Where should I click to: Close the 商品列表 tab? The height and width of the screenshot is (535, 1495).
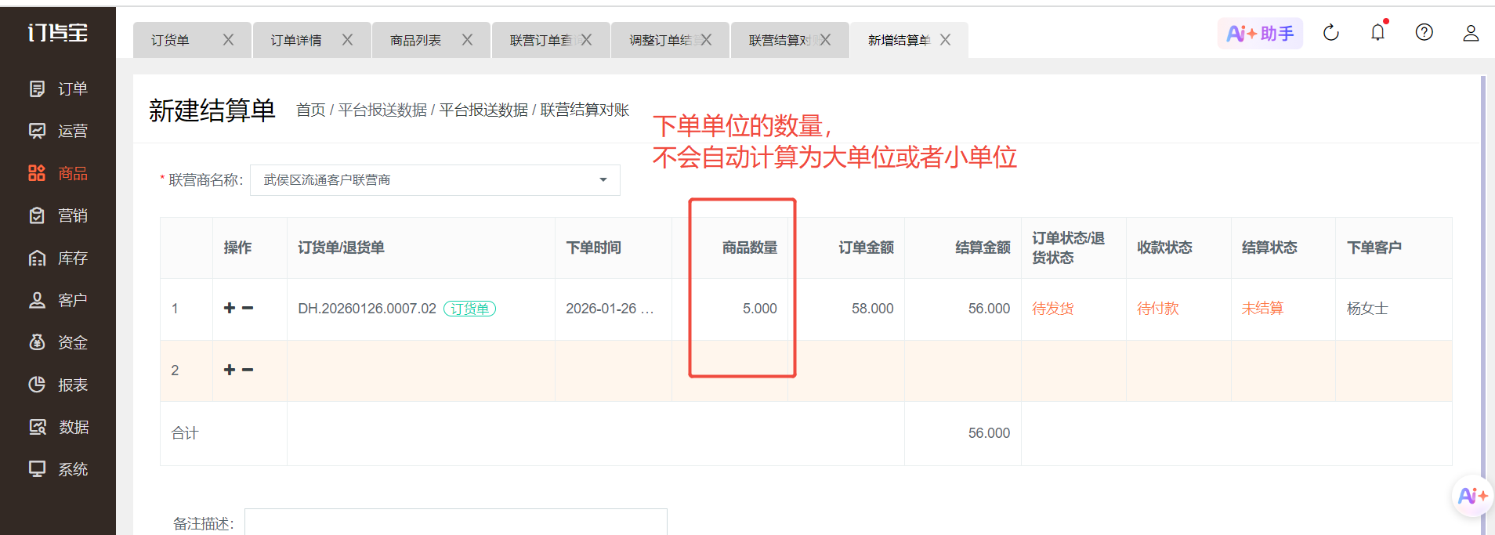pos(467,40)
